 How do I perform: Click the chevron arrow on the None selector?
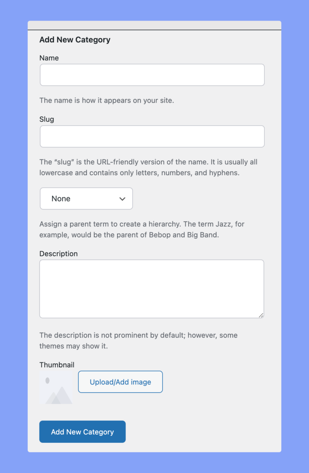(122, 198)
